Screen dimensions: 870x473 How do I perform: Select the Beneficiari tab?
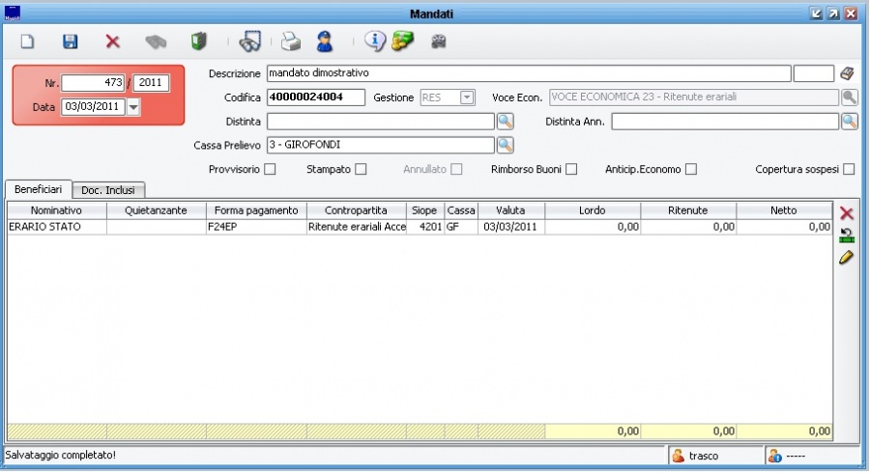pos(37,189)
